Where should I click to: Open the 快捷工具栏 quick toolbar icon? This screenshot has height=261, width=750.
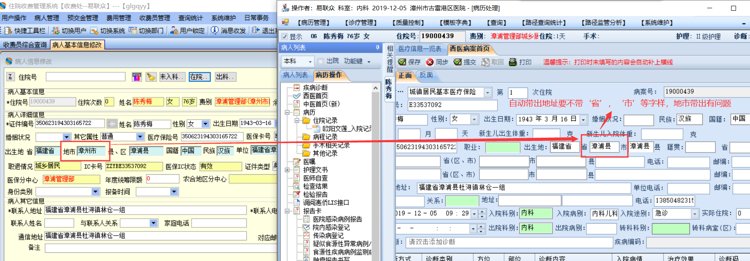[x=8, y=30]
